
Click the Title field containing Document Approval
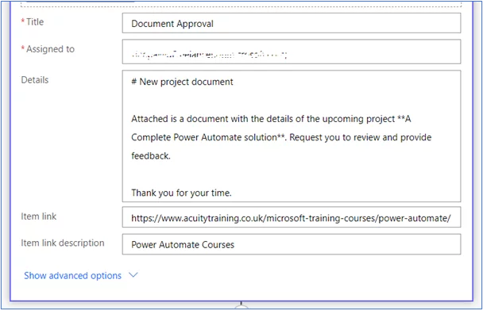click(292, 23)
